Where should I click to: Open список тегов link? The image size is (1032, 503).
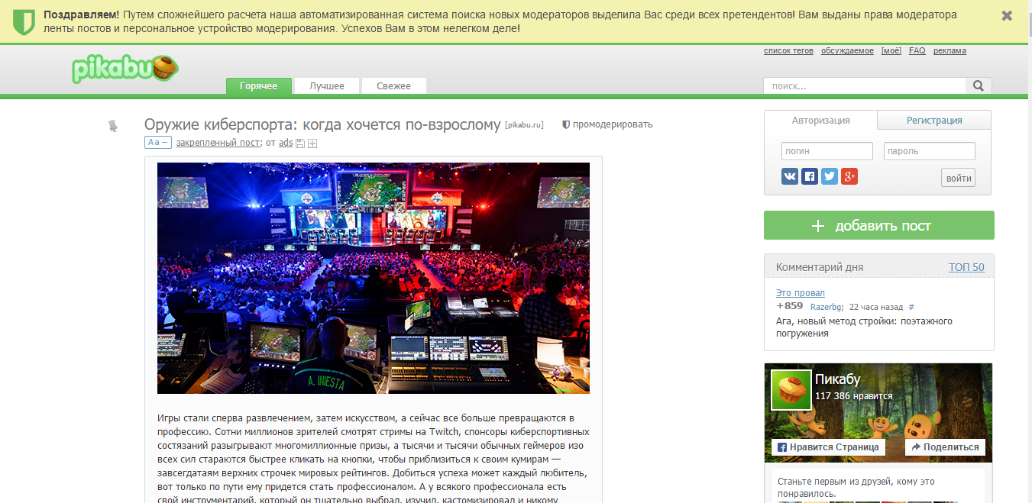tap(788, 51)
